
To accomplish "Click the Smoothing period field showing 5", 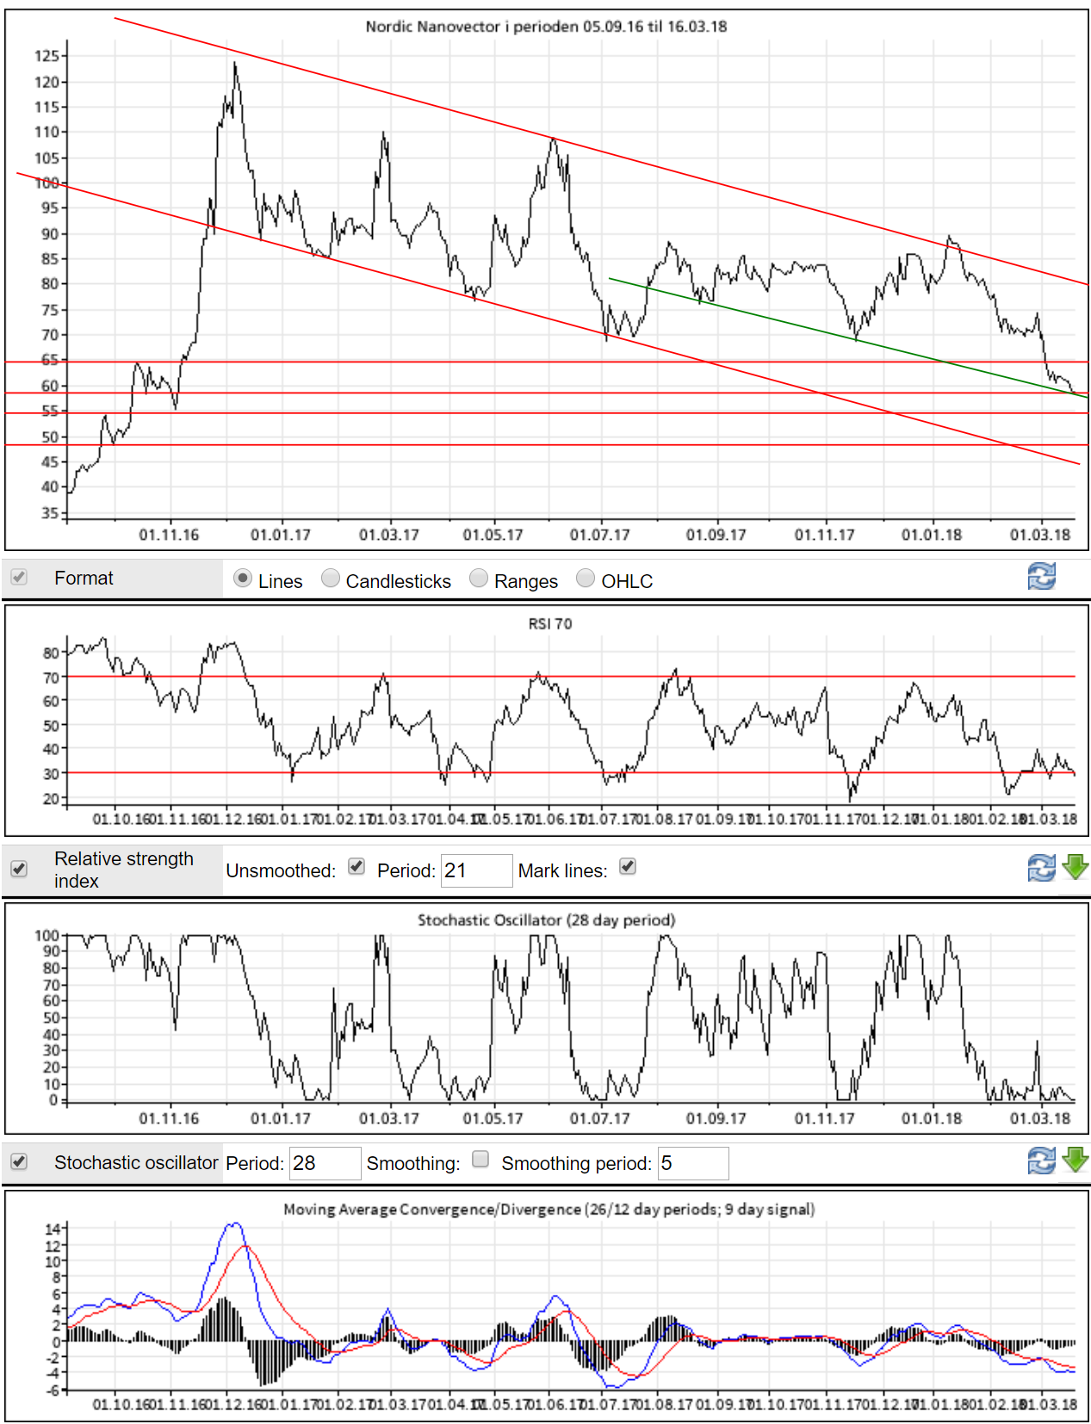I will click(693, 1163).
